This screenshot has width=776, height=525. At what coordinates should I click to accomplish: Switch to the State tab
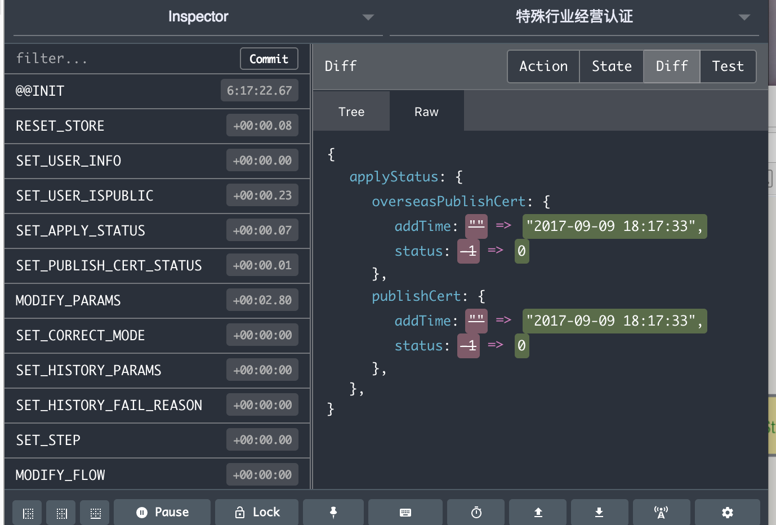tap(612, 66)
